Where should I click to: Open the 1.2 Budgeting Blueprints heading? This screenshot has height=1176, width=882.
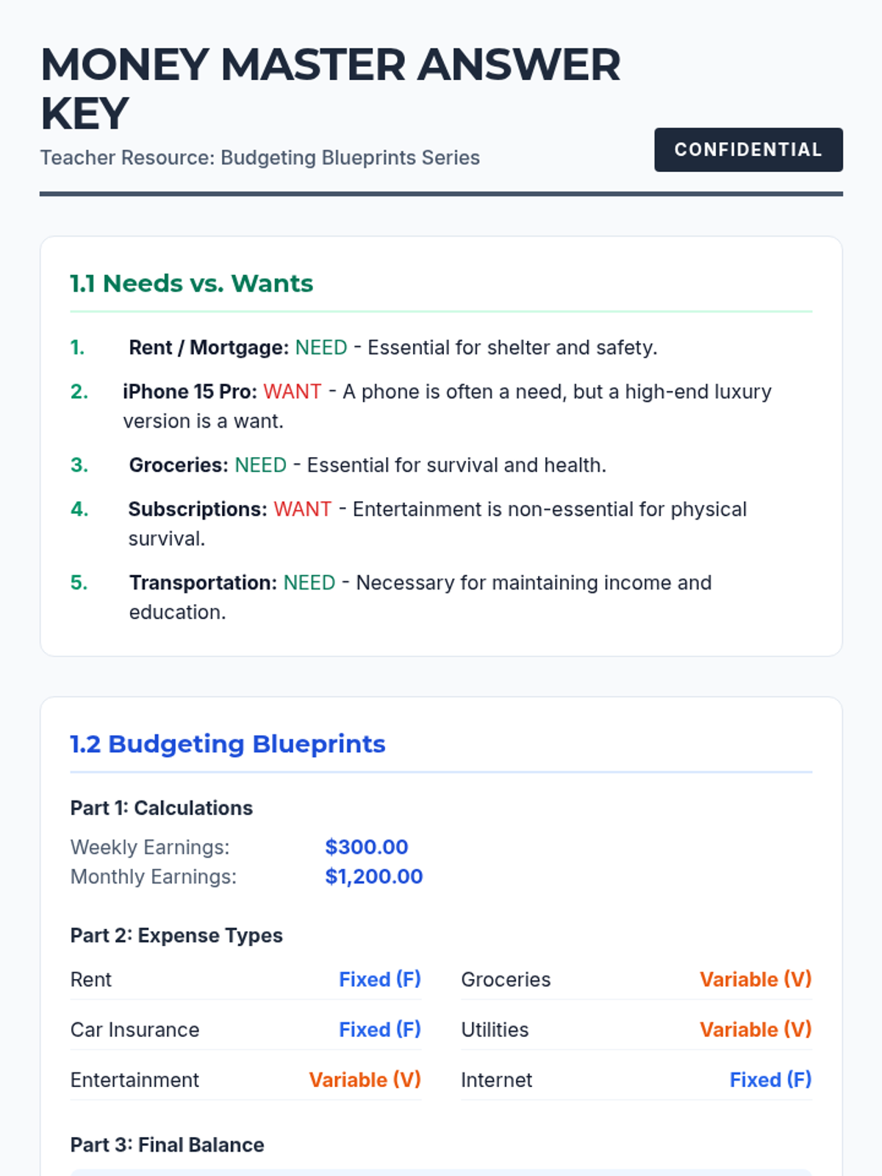pyautogui.click(x=228, y=744)
